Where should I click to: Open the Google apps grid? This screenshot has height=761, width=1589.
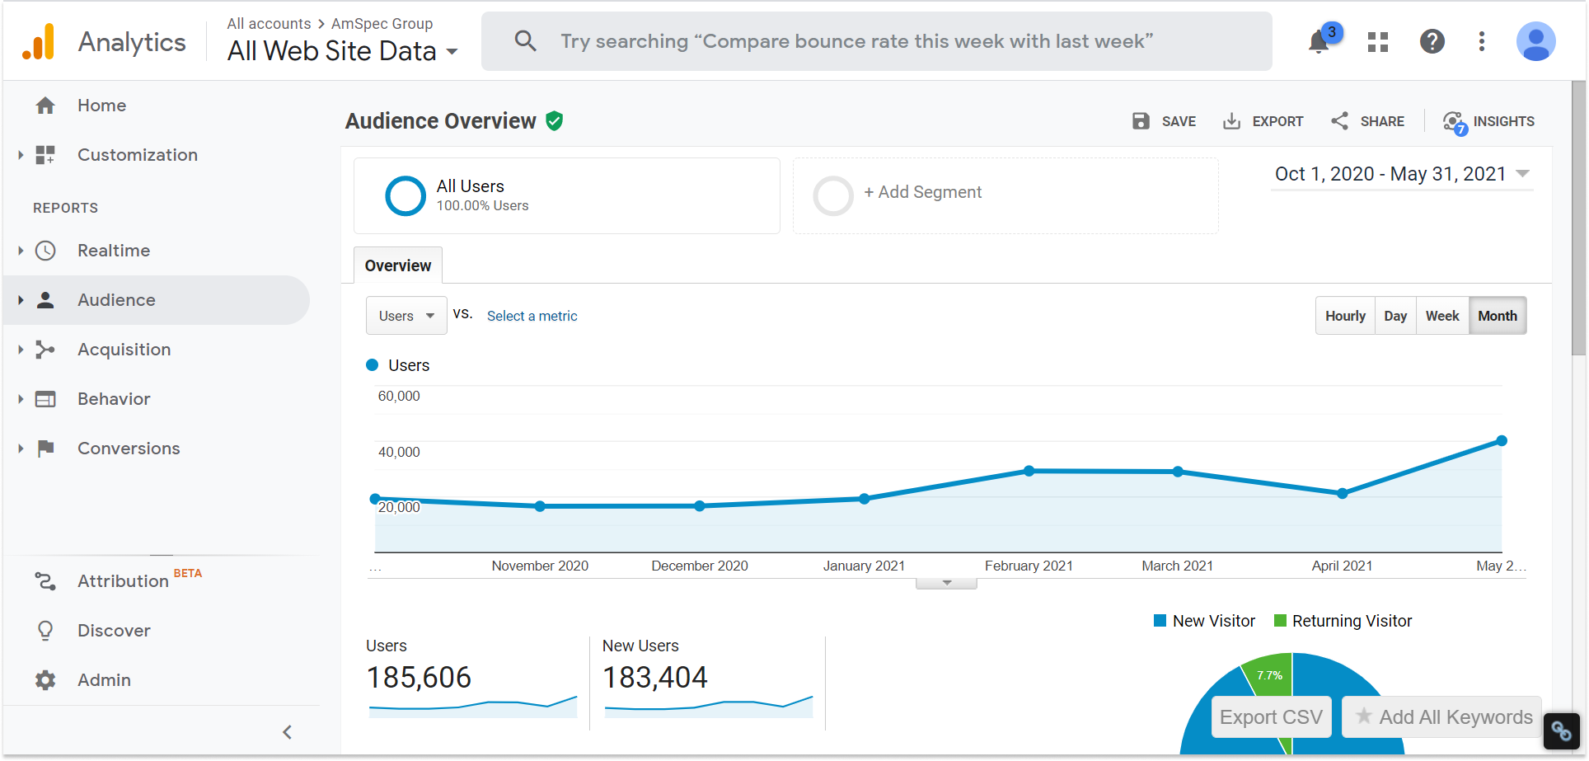click(x=1378, y=41)
